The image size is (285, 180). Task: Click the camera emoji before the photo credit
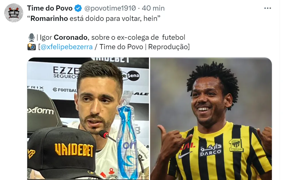[32, 47]
